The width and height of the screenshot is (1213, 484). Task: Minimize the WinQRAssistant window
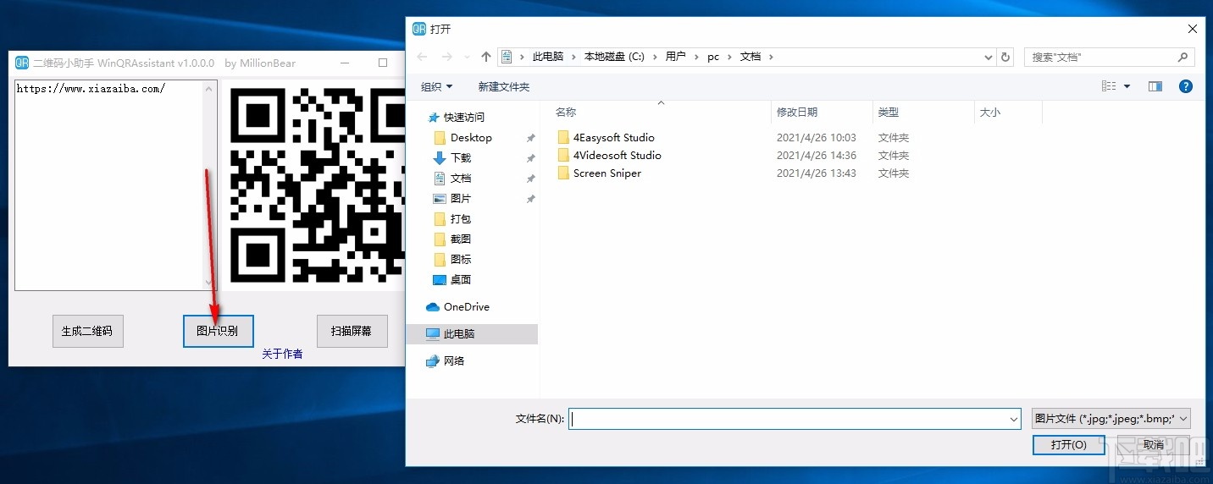click(x=345, y=63)
